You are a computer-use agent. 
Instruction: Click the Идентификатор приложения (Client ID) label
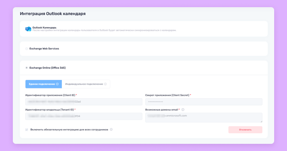pos(50,95)
